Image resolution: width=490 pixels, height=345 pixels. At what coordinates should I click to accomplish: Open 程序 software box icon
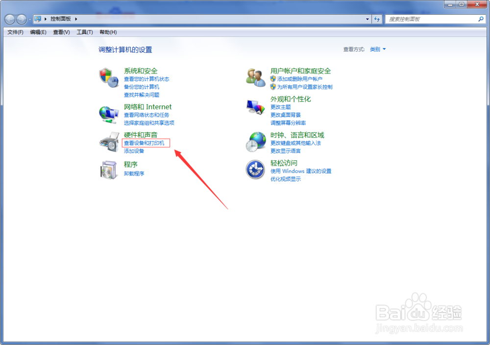click(109, 170)
